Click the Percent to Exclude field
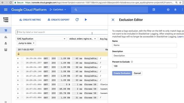184x103 pixels. 144,66
